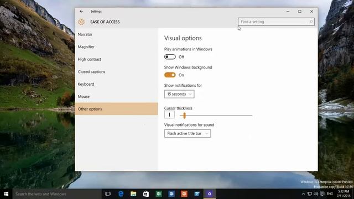This screenshot has height=199, width=354.
Task: Select Magnifier in the sidebar
Action: coord(117,46)
